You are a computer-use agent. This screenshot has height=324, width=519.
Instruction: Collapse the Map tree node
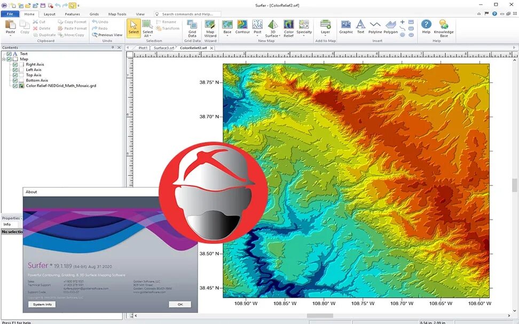[4, 59]
